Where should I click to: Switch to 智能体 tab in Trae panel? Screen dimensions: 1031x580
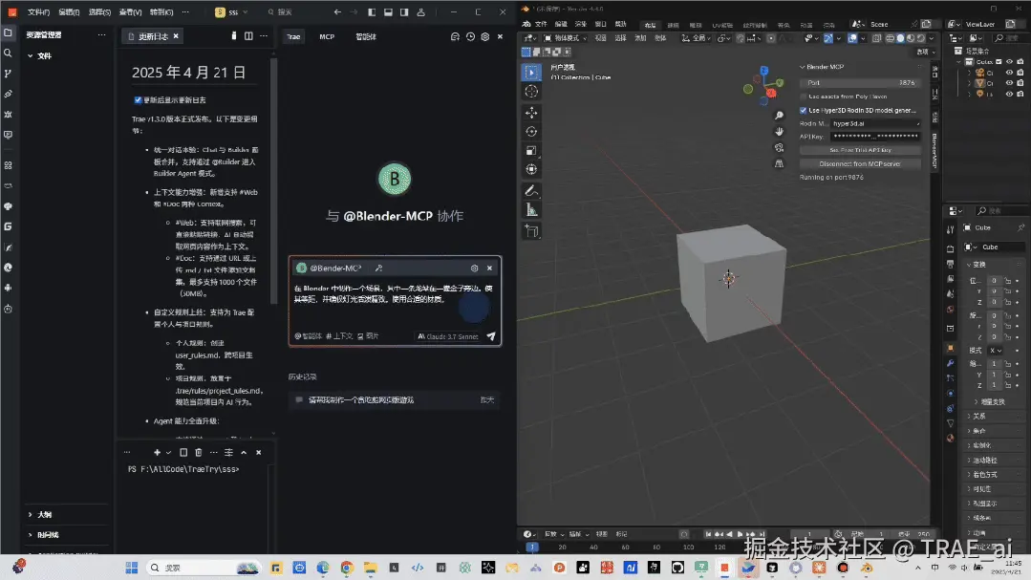(366, 37)
